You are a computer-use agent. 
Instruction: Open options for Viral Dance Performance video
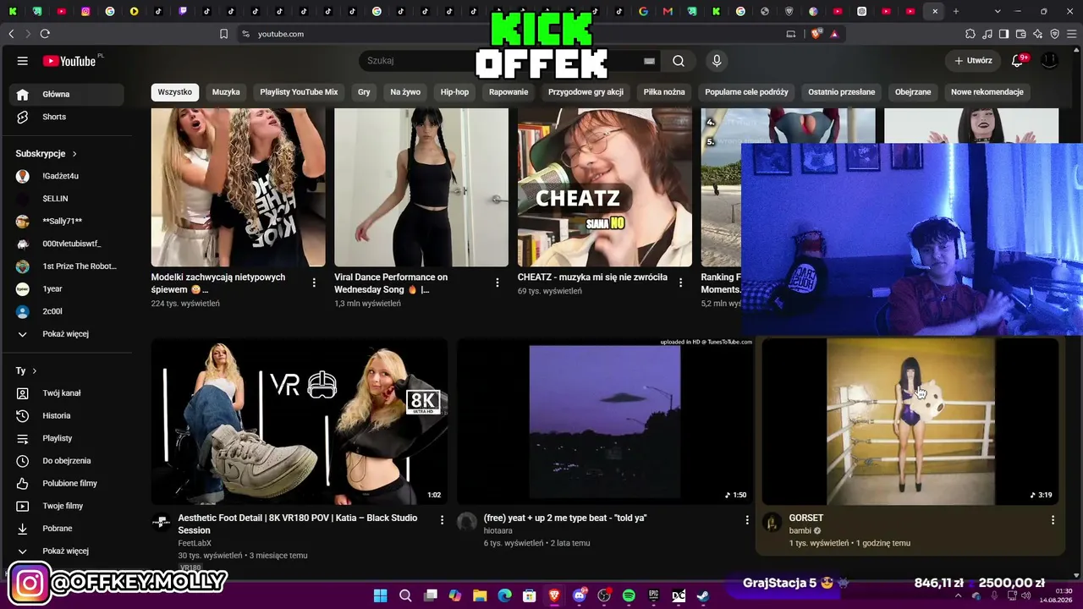point(498,283)
